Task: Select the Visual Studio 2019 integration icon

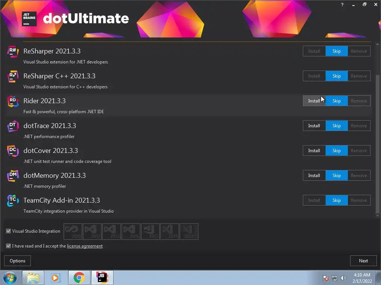Action: tap(170, 232)
